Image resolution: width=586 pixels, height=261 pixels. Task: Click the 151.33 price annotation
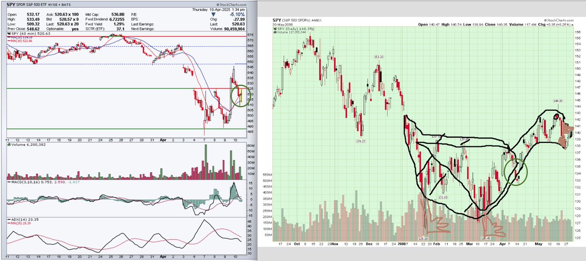(x=380, y=57)
